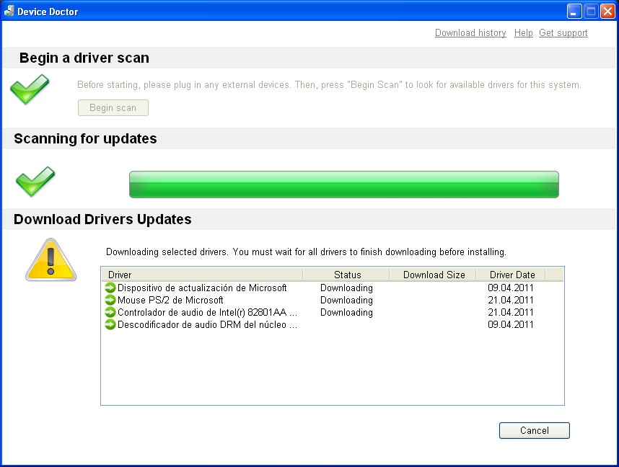Viewport: 619px width, 467px height.
Task: Click the 09.04.2011 date of Dispositivo row
Action: 511,288
